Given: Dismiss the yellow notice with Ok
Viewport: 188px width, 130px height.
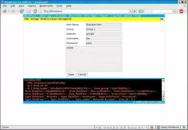Looking at the screenshot, I should coord(162,19).
